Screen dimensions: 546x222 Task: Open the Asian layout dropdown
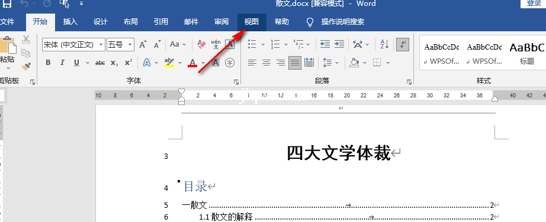click(x=368, y=44)
